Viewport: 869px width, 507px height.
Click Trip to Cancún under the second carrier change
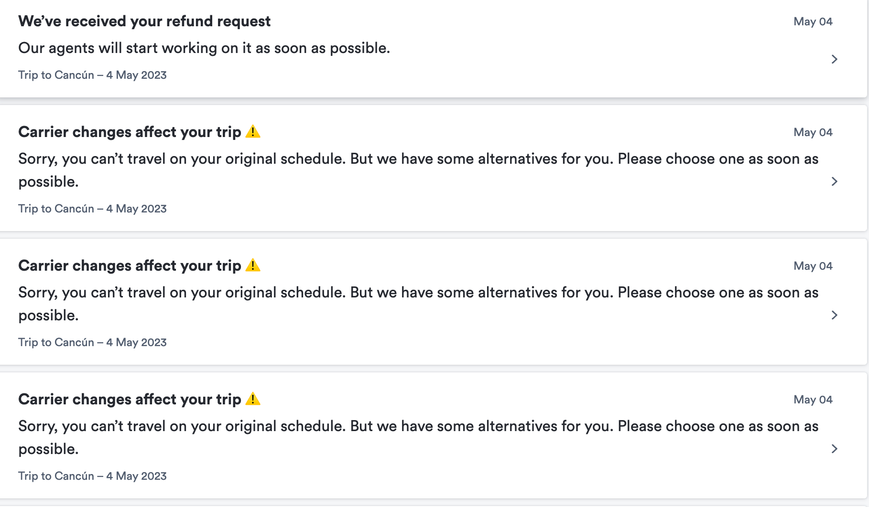[92, 342]
